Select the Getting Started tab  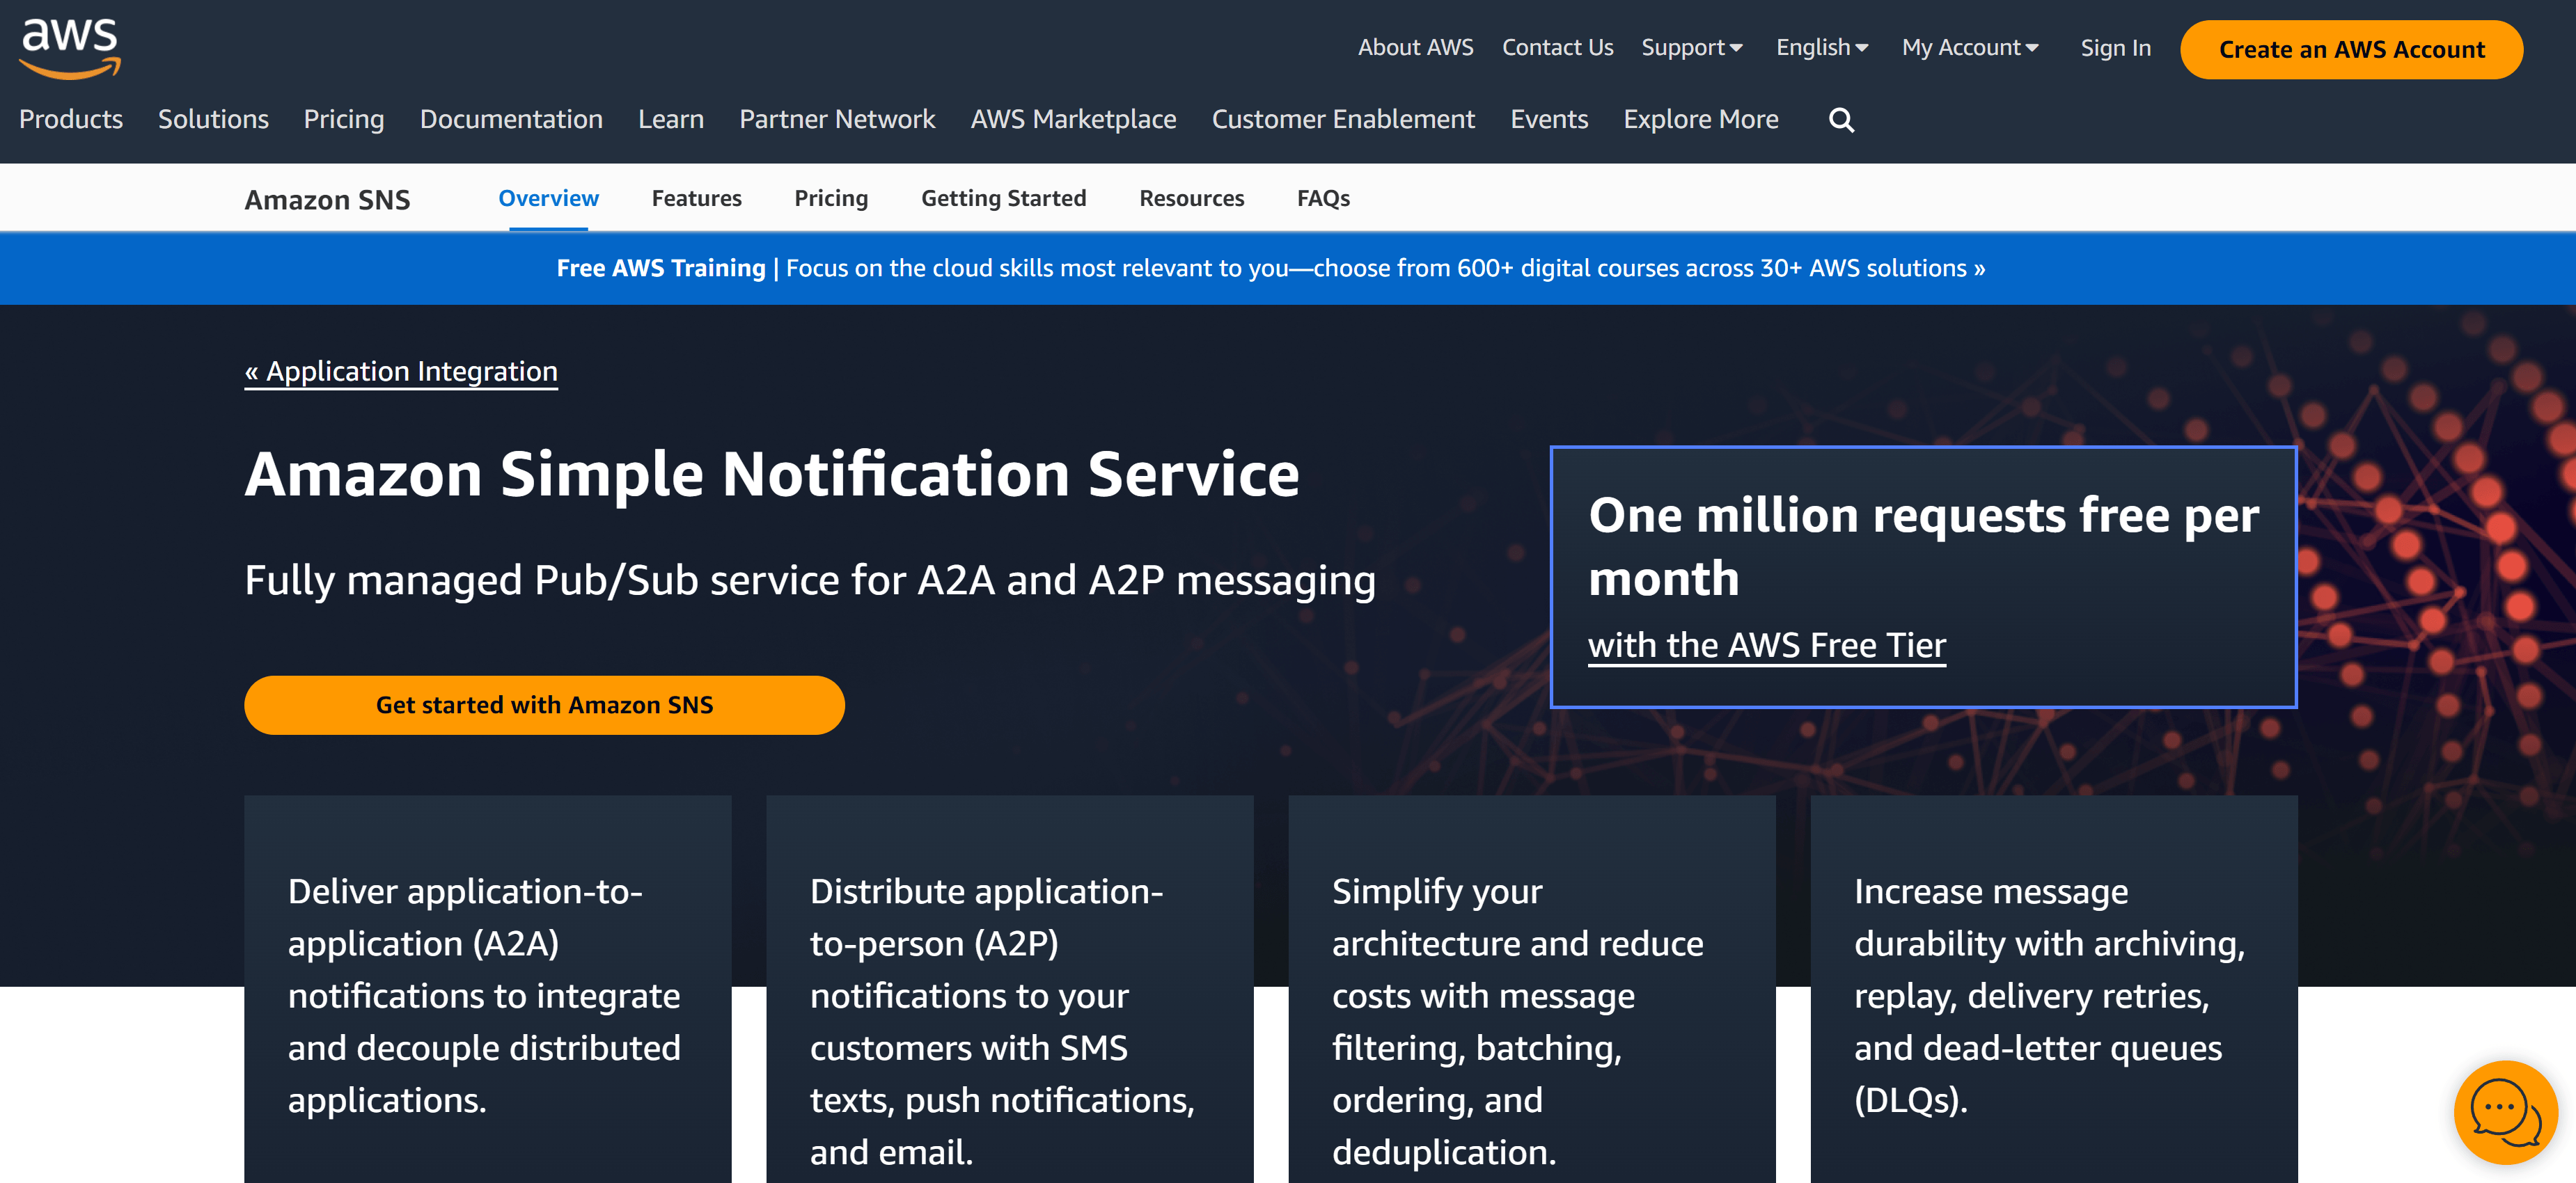(x=1003, y=198)
